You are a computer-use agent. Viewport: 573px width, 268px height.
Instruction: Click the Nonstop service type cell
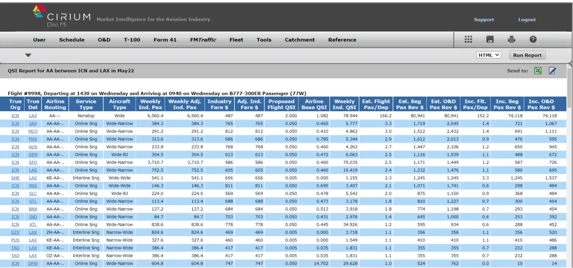[x=86, y=116]
